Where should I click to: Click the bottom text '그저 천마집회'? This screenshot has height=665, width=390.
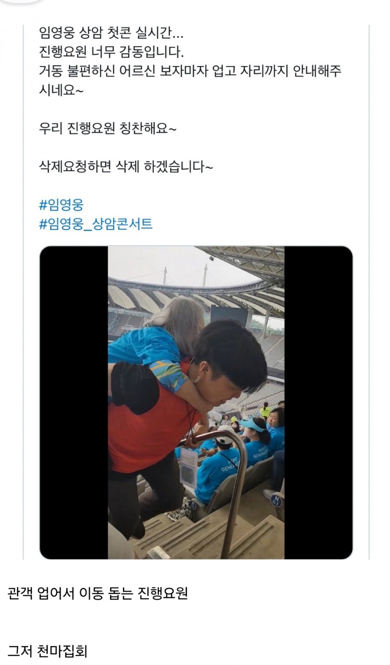[47, 651]
